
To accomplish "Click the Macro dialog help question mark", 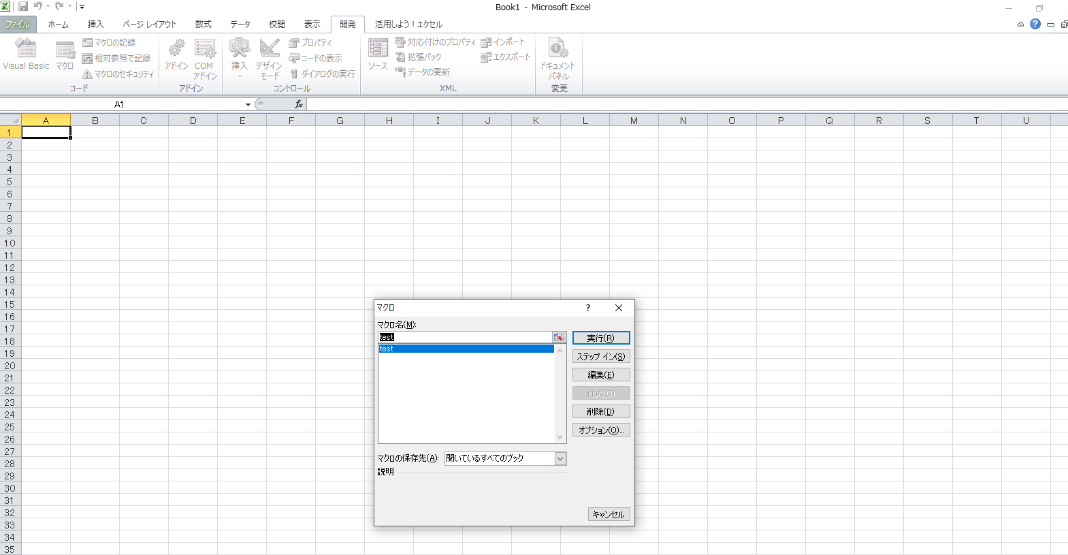I will pyautogui.click(x=588, y=308).
